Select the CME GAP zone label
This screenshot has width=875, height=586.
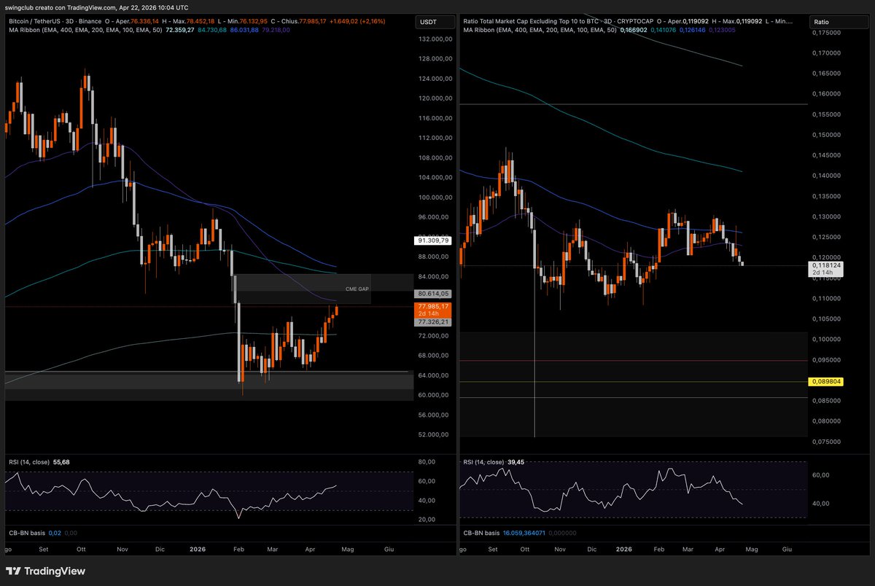[x=357, y=289]
